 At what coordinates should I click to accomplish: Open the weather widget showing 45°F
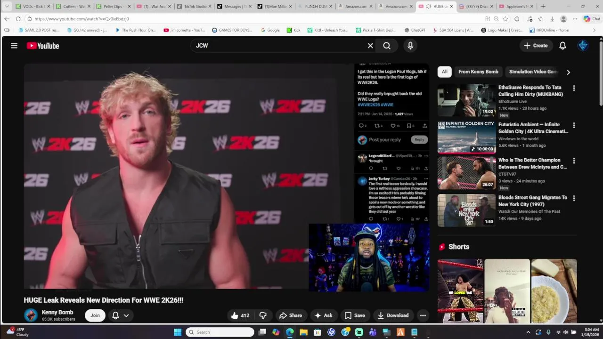click(x=17, y=332)
